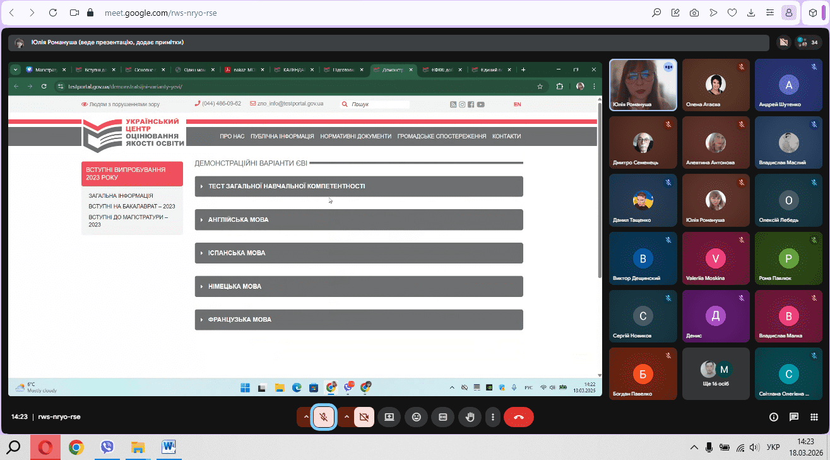The width and height of the screenshot is (830, 460).
Task: Toggle closed captions on
Action: point(443,417)
